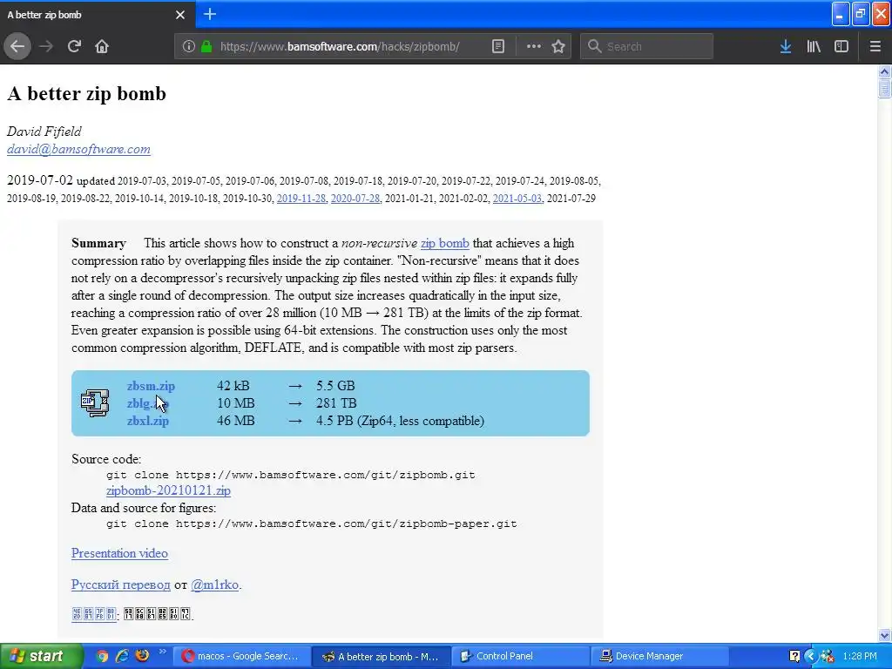Launch Google Chrome from Quick Launch

tap(102, 656)
